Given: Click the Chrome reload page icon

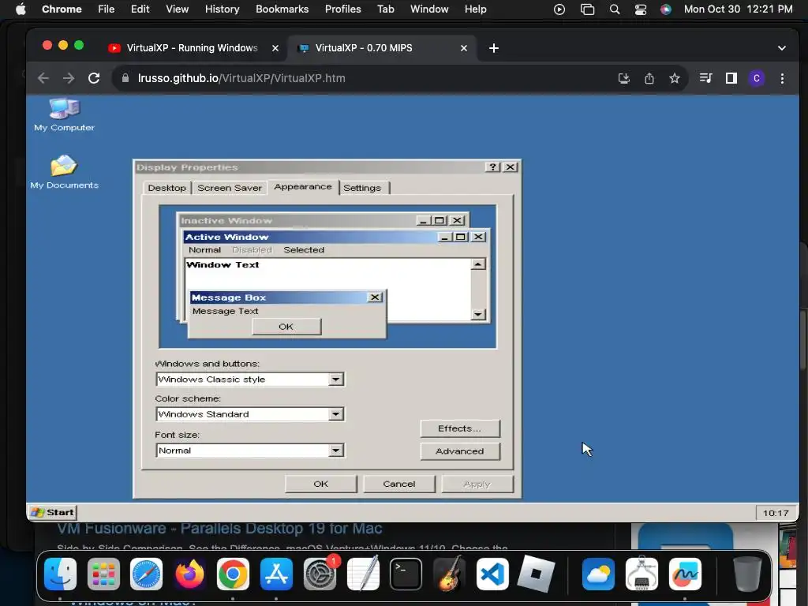Looking at the screenshot, I should click(94, 78).
